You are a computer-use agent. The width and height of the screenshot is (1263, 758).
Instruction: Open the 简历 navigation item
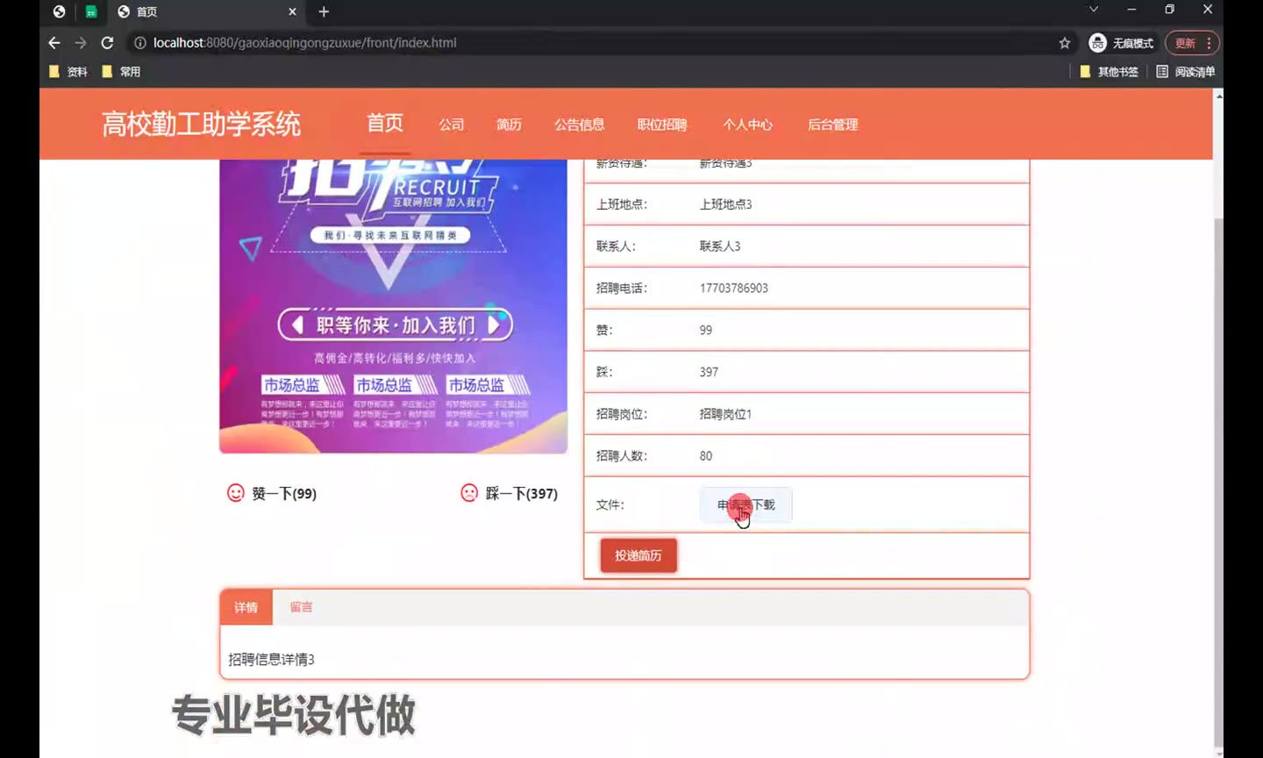pyautogui.click(x=509, y=125)
